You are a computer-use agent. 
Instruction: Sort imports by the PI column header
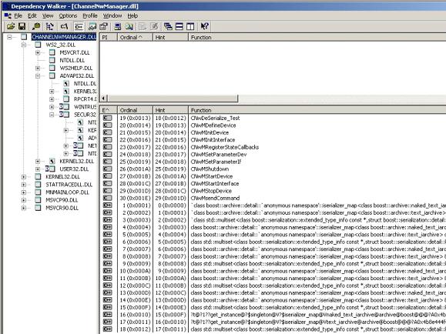coord(108,37)
